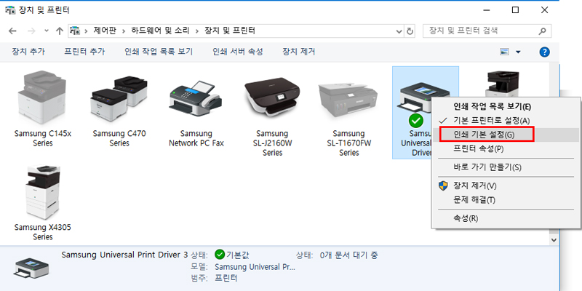Expand the address bar history dropdown
582x291 pixels.
399,31
